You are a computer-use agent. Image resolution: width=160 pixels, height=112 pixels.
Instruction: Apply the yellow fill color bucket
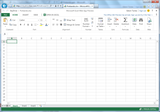[x=41, y=24]
